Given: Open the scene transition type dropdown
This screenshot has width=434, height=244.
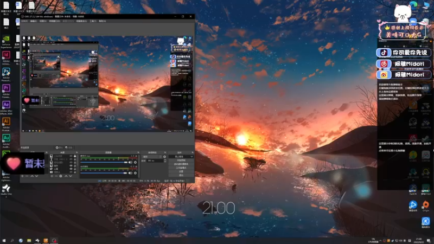Looking at the screenshot, I should tap(152, 157).
